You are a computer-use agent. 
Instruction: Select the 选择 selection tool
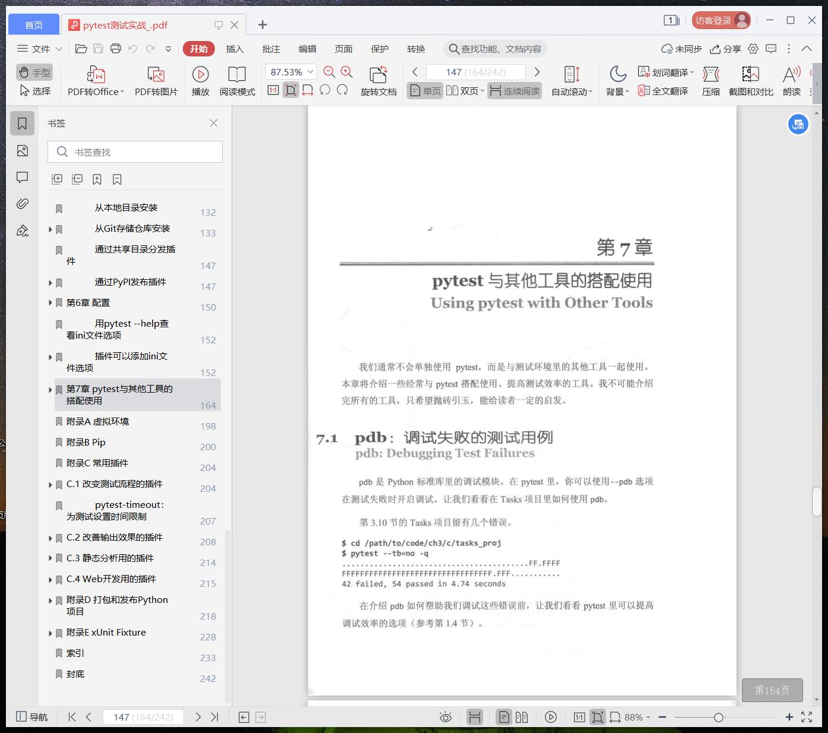tap(34, 91)
